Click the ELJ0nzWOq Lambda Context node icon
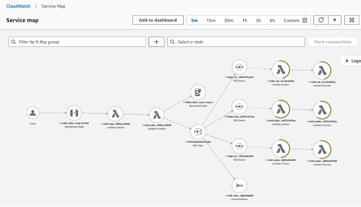 pos(281,70)
